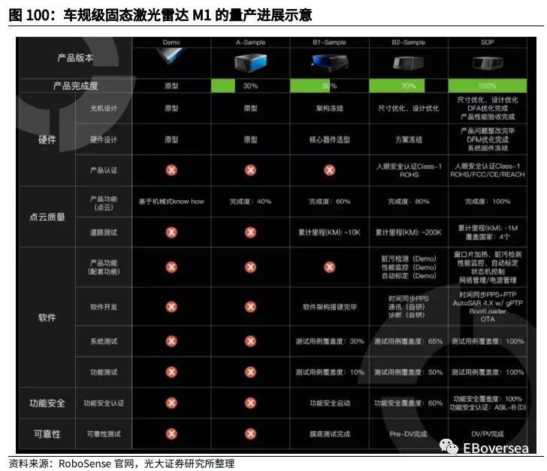Click the 摸底测试完成 cell
The height and width of the screenshot is (471, 547).
click(x=330, y=434)
